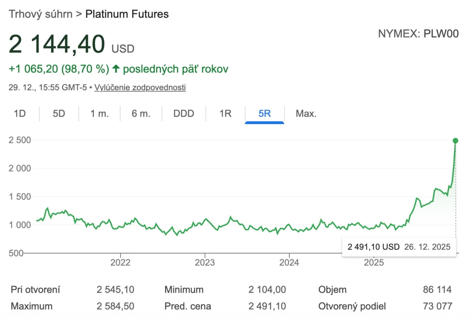Select the 5R five-year tab
Image resolution: width=476 pixels, height=317 pixels.
tap(265, 114)
